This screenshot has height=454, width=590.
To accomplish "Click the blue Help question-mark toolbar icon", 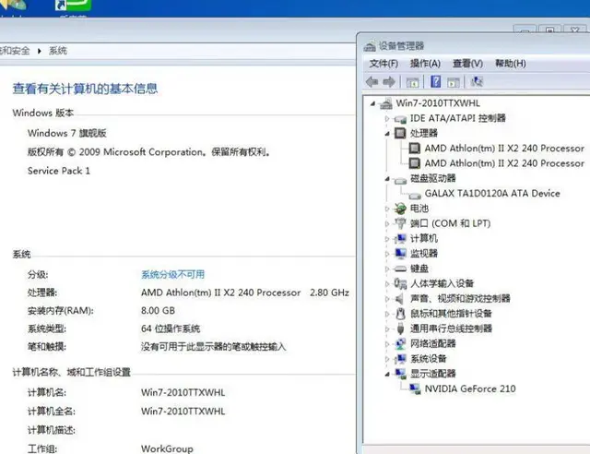I will [435, 81].
